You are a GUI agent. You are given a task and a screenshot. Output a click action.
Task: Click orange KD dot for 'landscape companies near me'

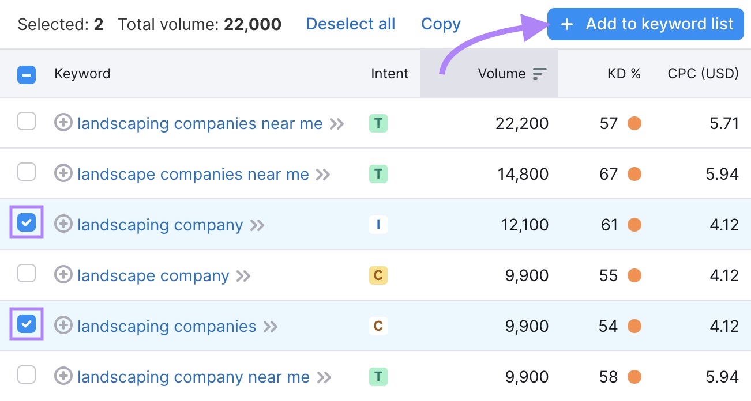click(634, 174)
